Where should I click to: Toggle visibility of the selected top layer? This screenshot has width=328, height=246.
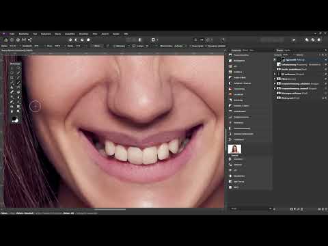point(325,59)
